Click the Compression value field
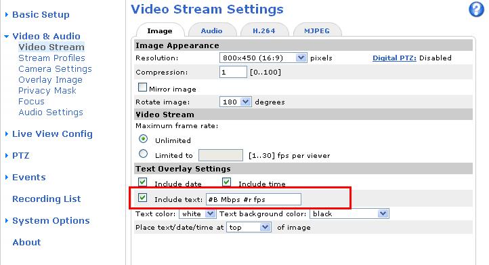489x265 pixels. tap(233, 72)
